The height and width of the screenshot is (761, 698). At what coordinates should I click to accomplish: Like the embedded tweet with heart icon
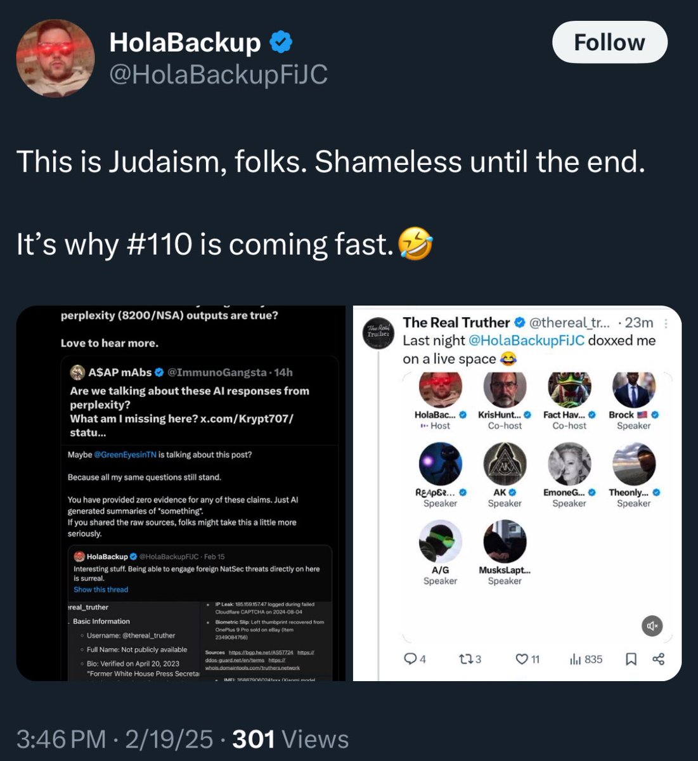pyautogui.click(x=522, y=659)
